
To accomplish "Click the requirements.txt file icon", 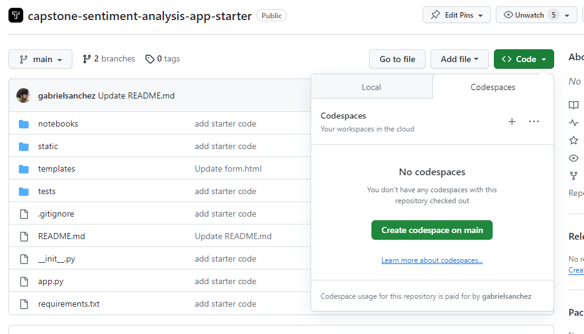I will pos(24,304).
